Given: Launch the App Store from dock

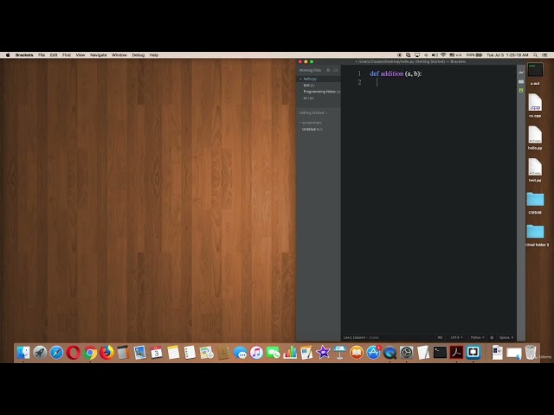Looking at the screenshot, I should tap(373, 353).
